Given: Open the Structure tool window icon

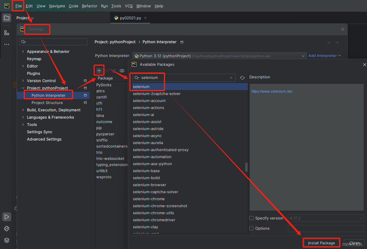Looking at the screenshot, I should pyautogui.click(x=7, y=33).
